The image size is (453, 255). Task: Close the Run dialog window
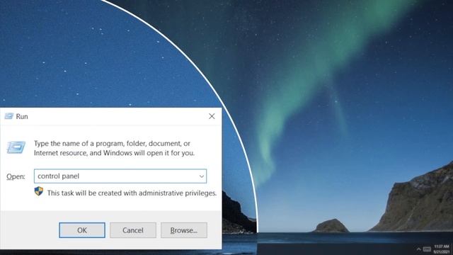pyautogui.click(x=212, y=116)
